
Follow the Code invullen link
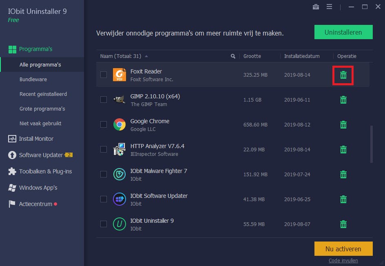coord(343,260)
